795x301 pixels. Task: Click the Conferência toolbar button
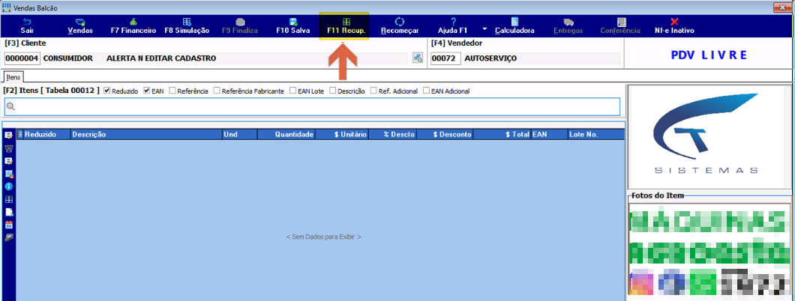(620, 26)
